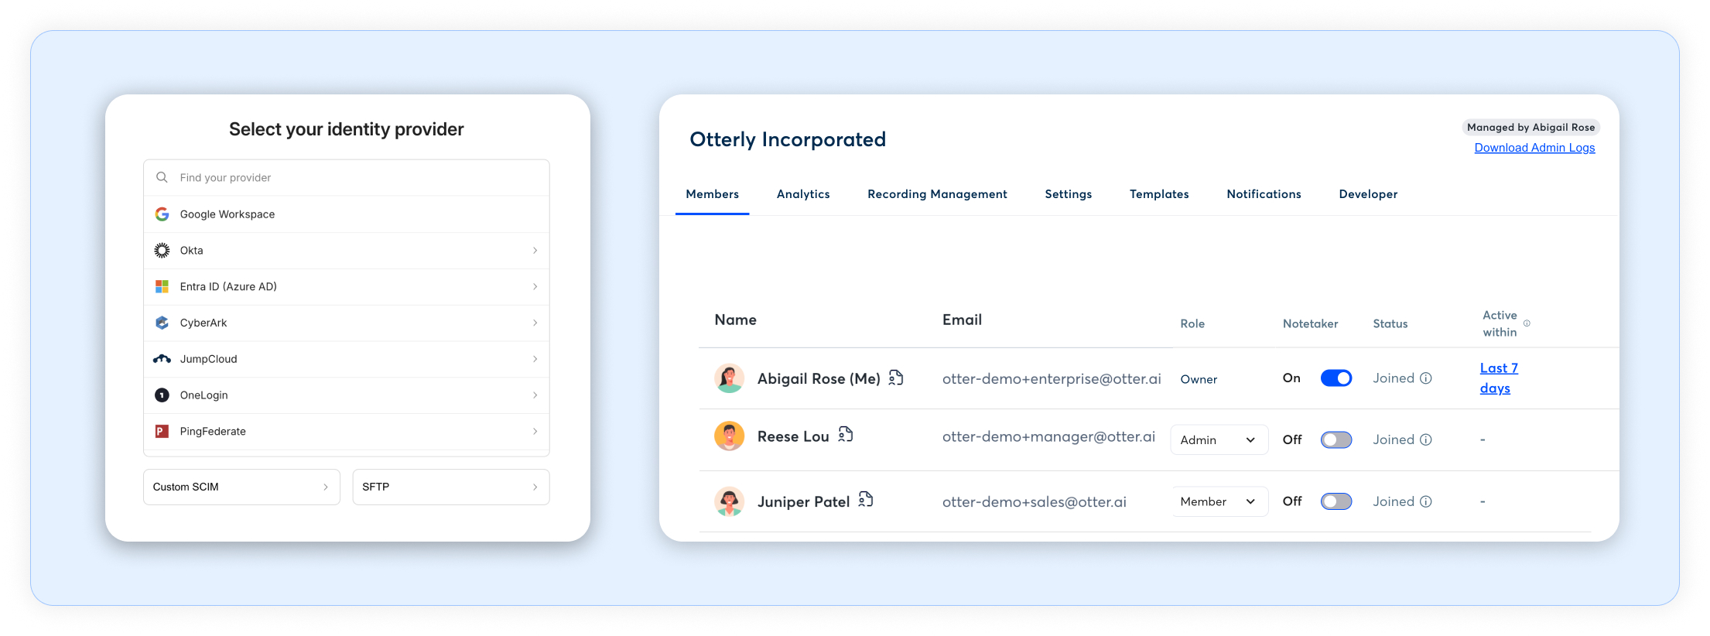Viewport: 1710px width, 636px height.
Task: Click the user icon next to Reese Lou
Action: (x=846, y=435)
